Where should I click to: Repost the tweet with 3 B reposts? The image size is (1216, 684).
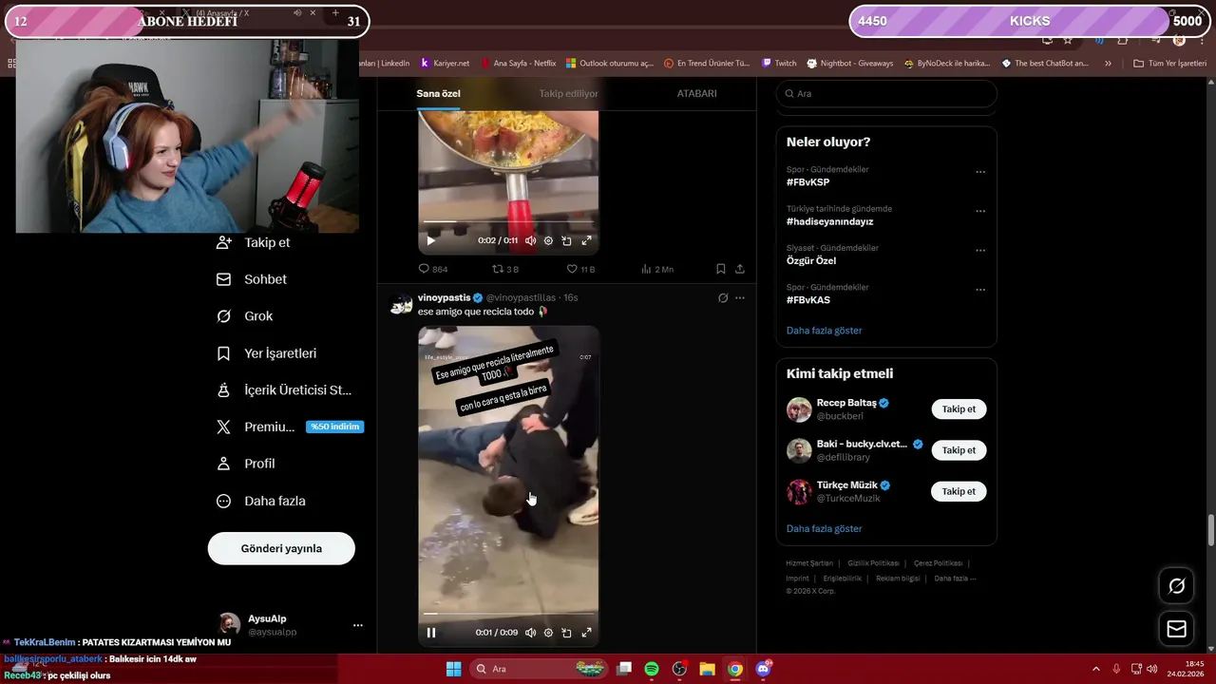pos(504,269)
